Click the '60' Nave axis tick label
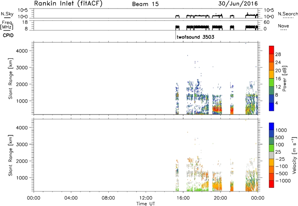The height and width of the screenshot is (206, 298). click(267, 22)
